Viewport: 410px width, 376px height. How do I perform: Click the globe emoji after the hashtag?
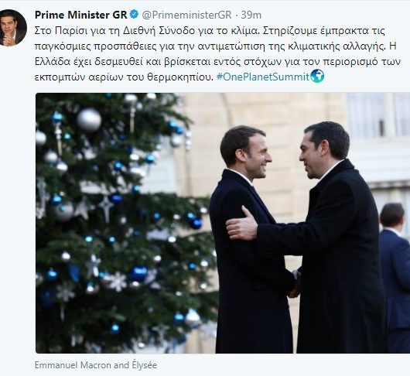coord(317,76)
